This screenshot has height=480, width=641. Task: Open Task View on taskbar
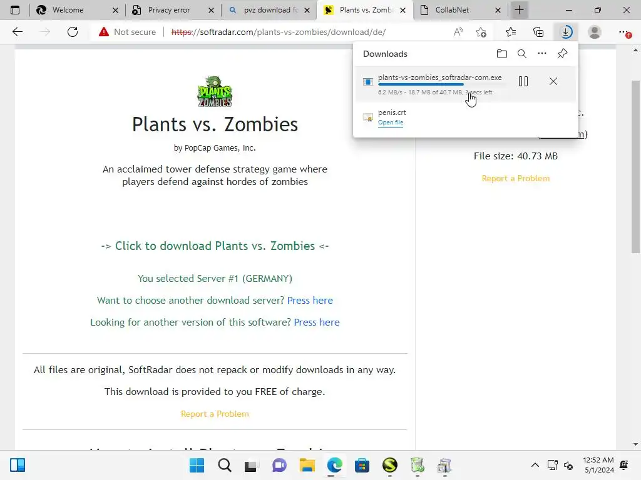(252, 465)
